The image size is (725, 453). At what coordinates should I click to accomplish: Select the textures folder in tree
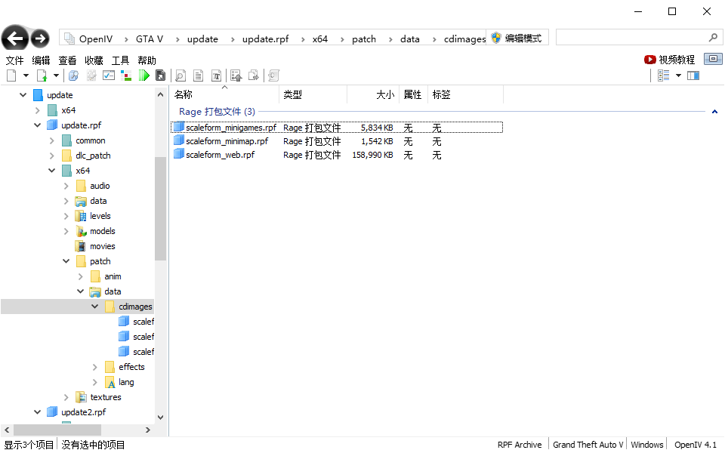tap(106, 397)
